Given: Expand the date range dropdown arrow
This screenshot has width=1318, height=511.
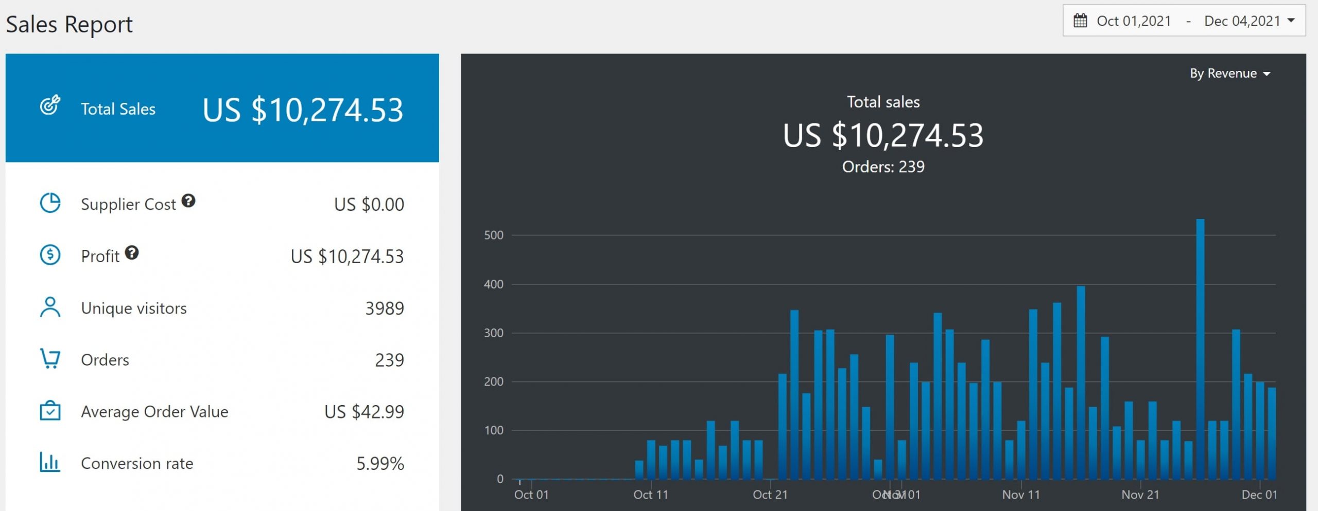Looking at the screenshot, I should (1291, 21).
